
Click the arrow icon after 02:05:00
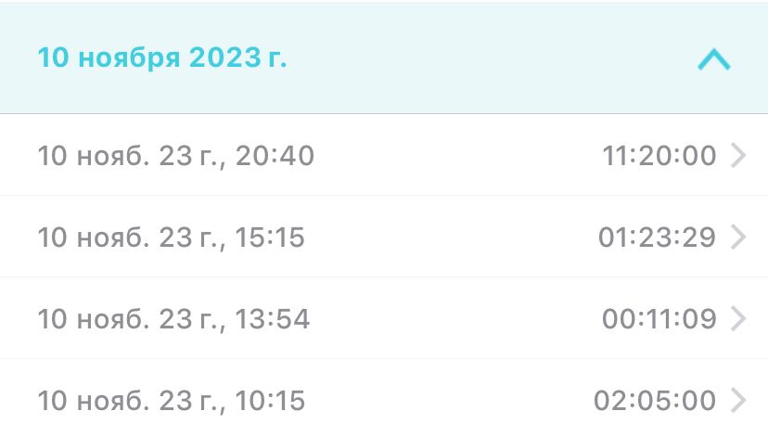click(x=738, y=401)
